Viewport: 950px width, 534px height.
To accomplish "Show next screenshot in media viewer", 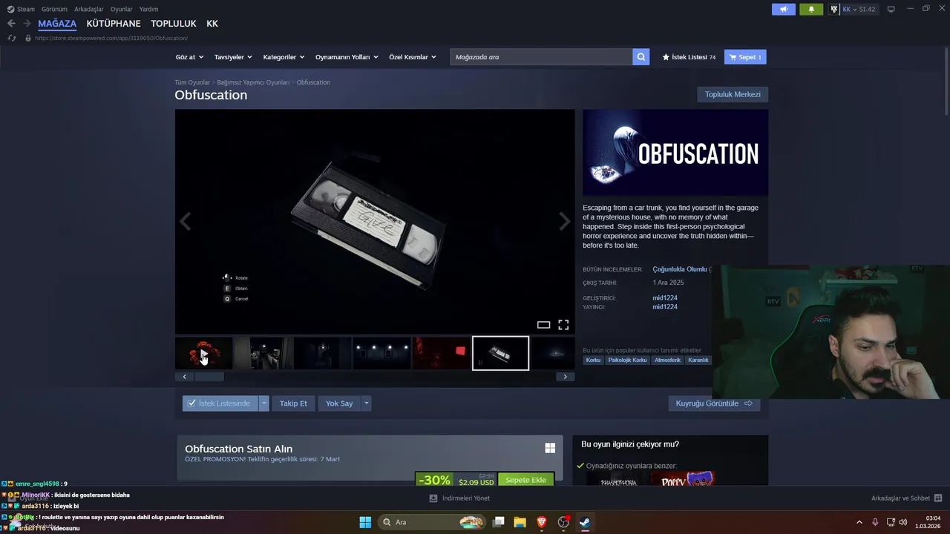I will click(565, 221).
